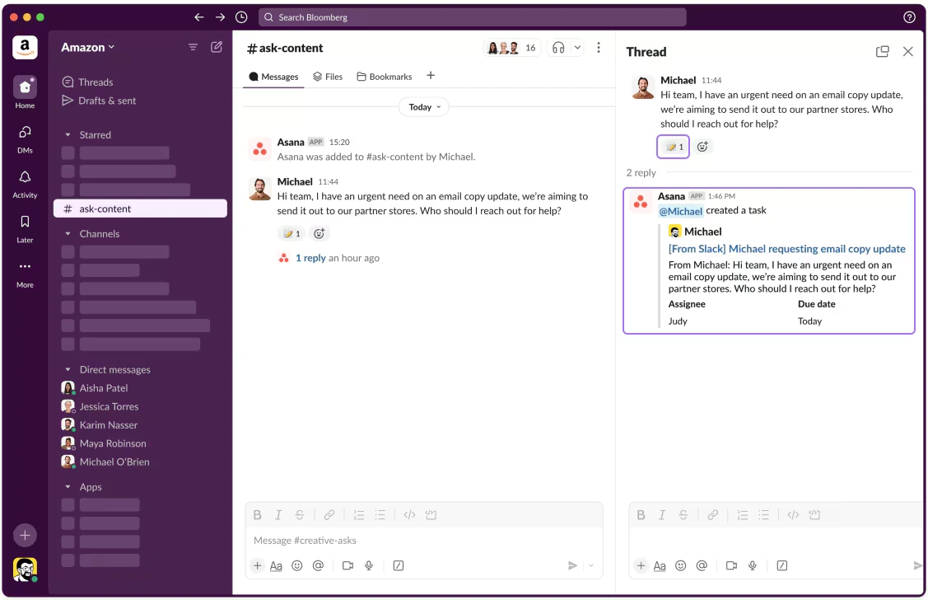928x600 pixels.
Task: Attach a file via plus in thread composer
Action: 641,565
